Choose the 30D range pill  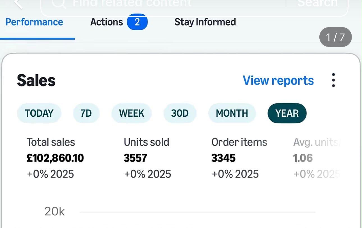coord(180,113)
